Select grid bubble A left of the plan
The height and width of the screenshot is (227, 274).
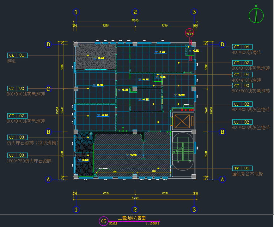(x=48, y=179)
